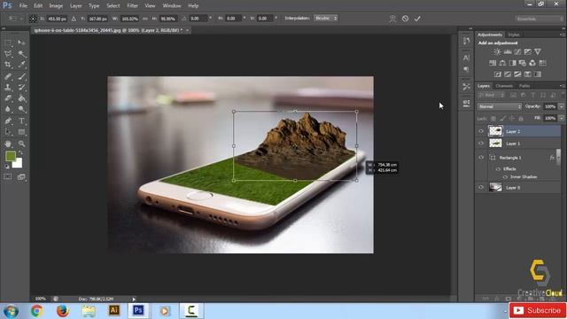
Task: Select the Rectangular Marquee tool
Action: click(x=8, y=43)
